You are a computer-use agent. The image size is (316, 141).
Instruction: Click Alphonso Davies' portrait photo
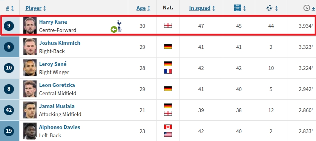pos(30,131)
